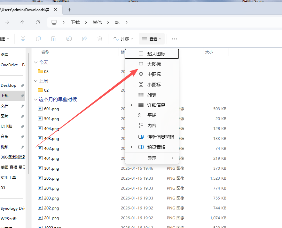The height and width of the screenshot is (228, 282).
Task: Click the Rename icon in toolbar
Action: (x=69, y=39)
